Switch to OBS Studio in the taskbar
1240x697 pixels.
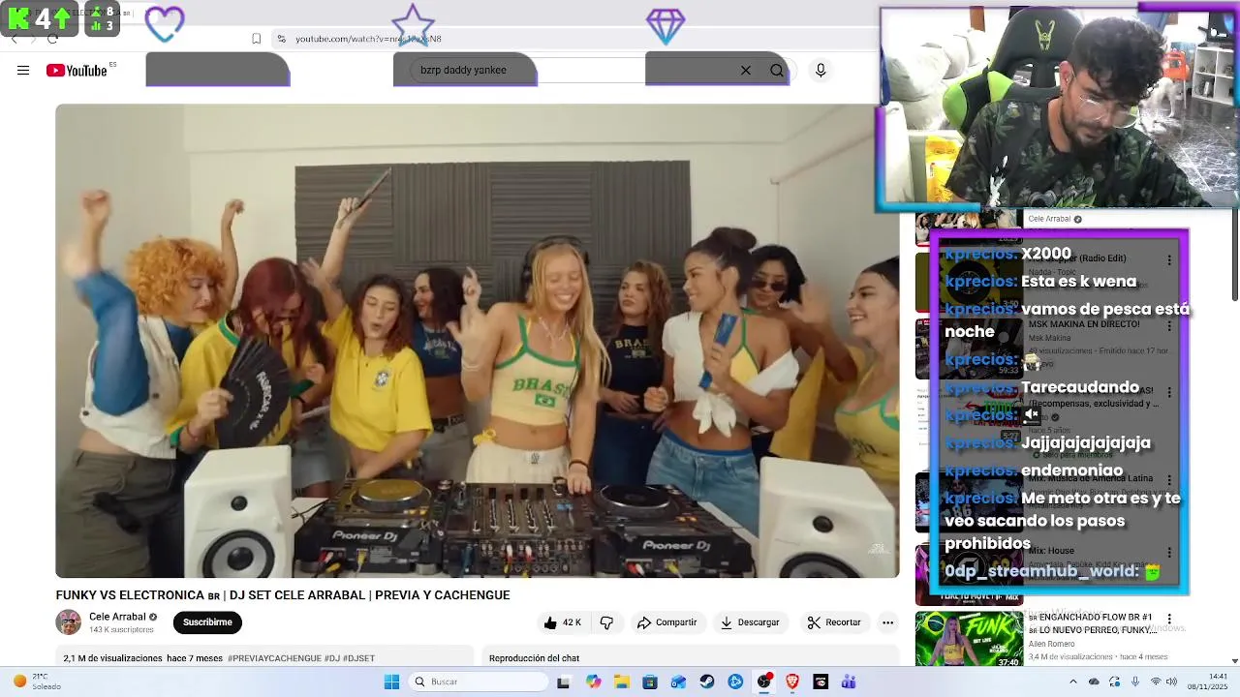[764, 682]
